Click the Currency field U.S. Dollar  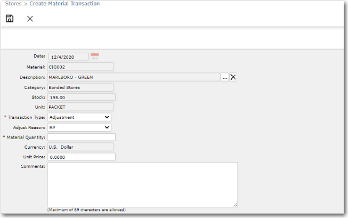80,147
